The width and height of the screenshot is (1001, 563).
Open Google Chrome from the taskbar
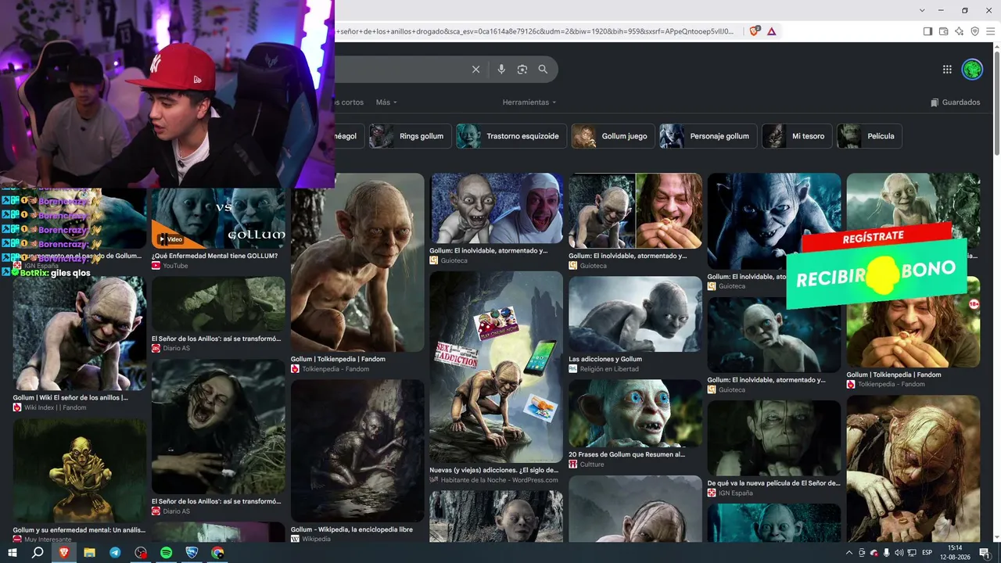218,553
